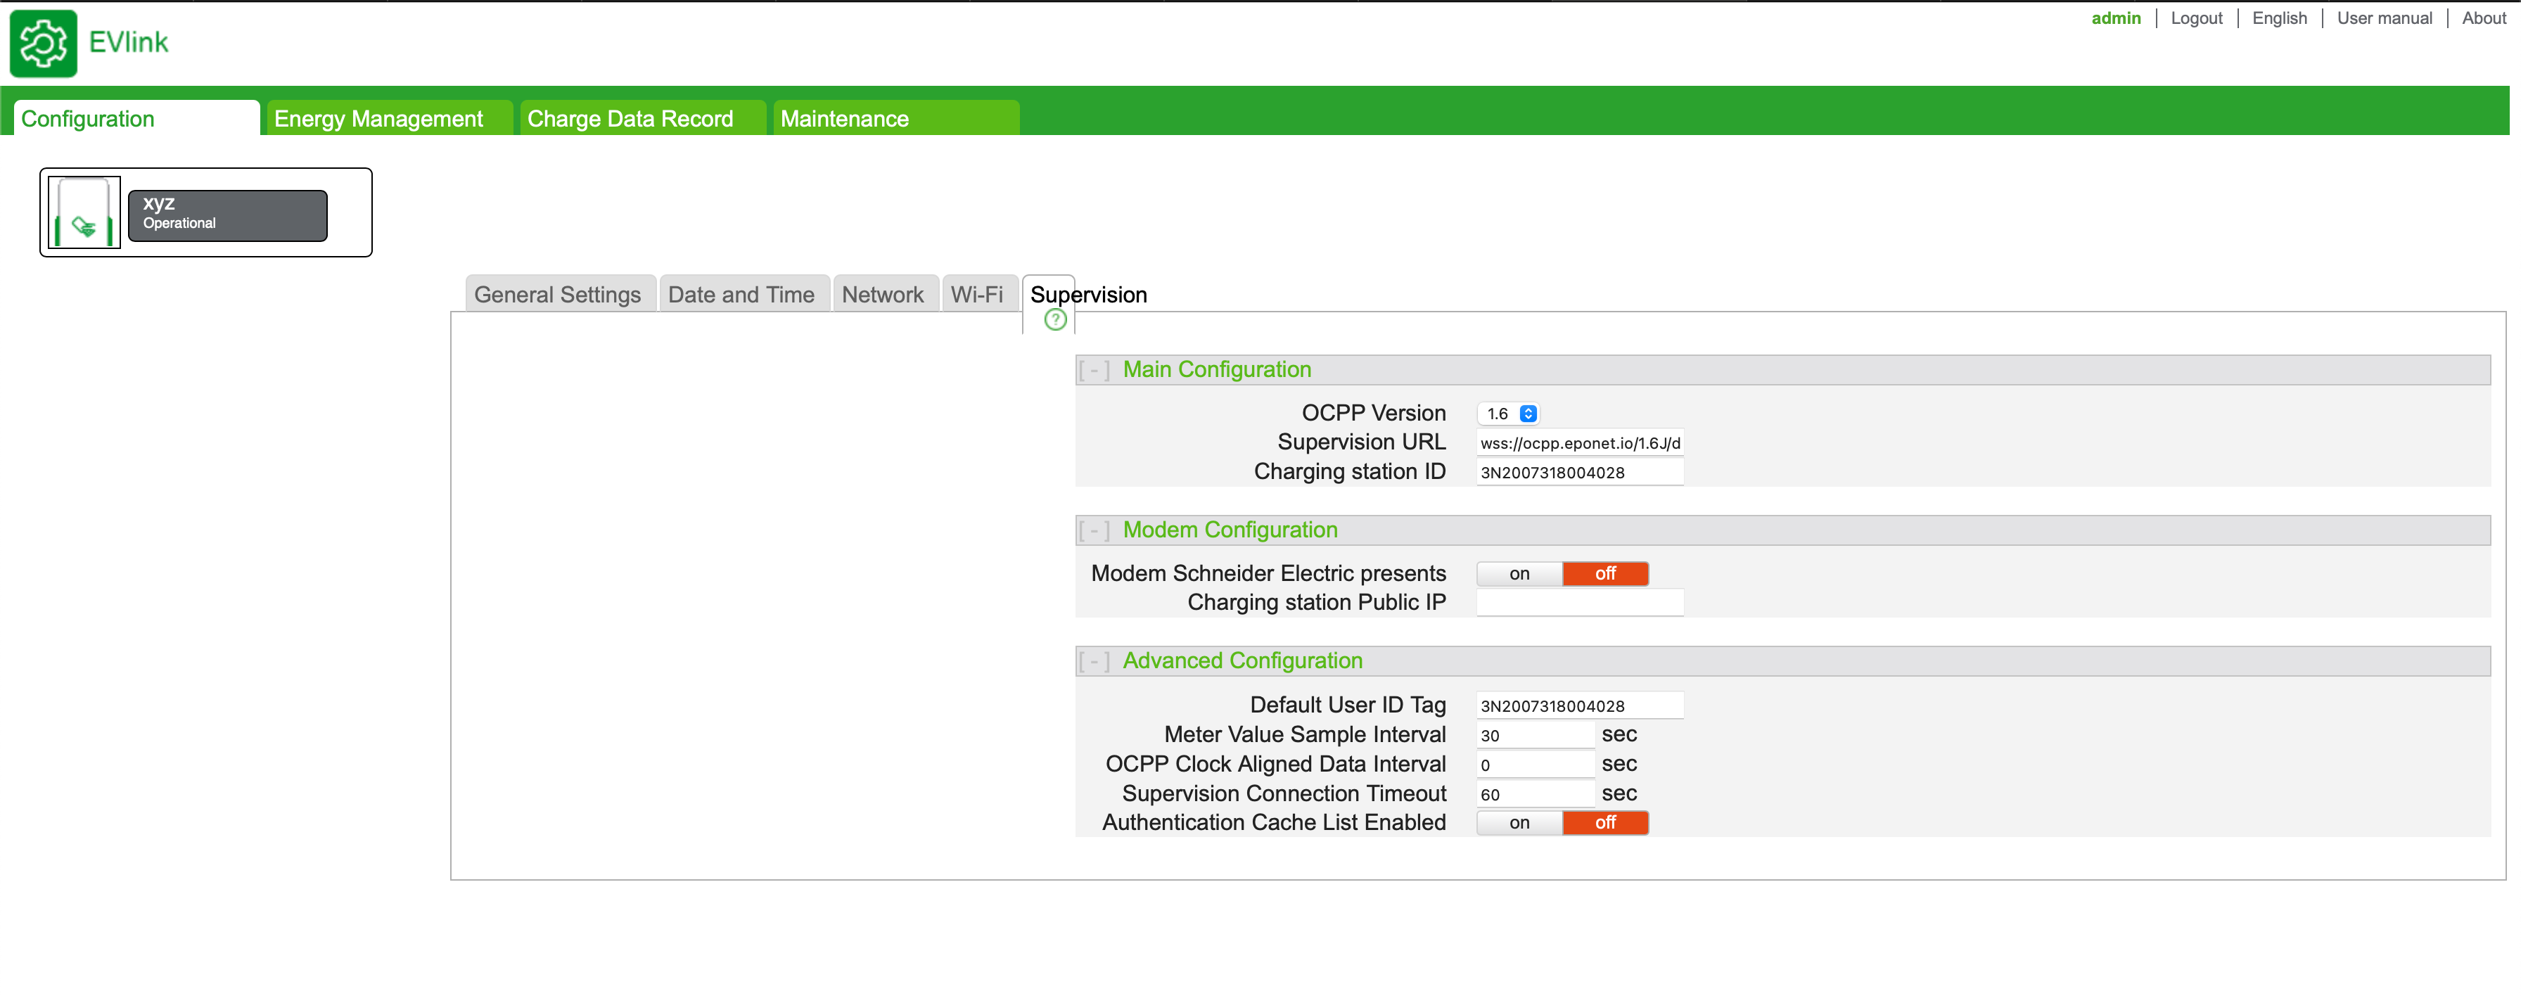2521x996 pixels.
Task: Enable Authentication Cache List
Action: coord(1519,823)
